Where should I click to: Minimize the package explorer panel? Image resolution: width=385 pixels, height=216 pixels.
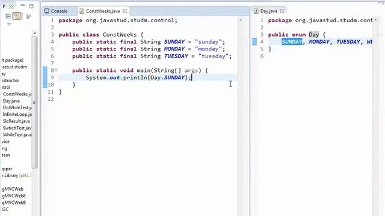(23, 5)
